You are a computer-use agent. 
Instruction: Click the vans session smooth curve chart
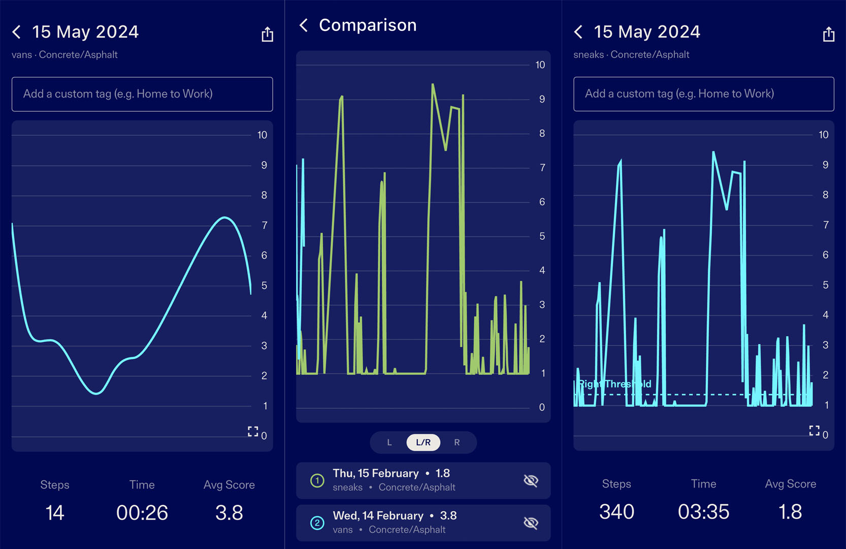coord(142,286)
